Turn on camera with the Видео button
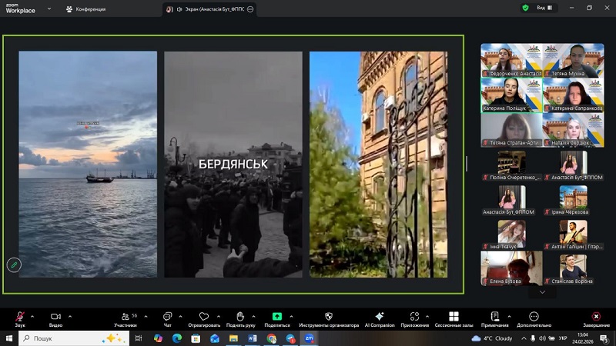 click(55, 317)
